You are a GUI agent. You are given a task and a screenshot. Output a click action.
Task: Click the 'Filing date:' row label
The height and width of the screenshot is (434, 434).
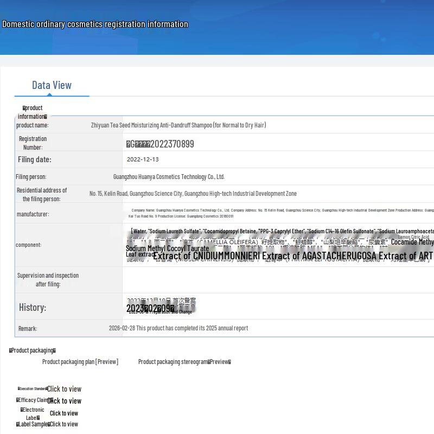click(x=35, y=159)
